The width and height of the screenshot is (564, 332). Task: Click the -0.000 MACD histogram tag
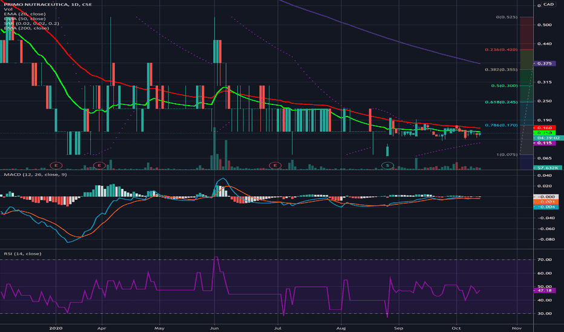(546, 197)
